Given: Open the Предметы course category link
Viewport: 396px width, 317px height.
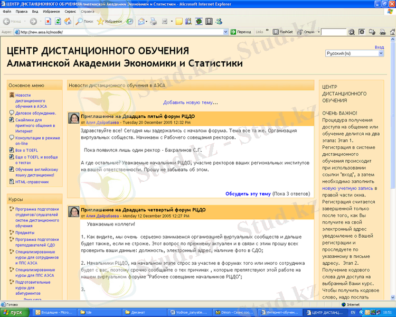Looking at the screenshot, I should coord(25,232).
